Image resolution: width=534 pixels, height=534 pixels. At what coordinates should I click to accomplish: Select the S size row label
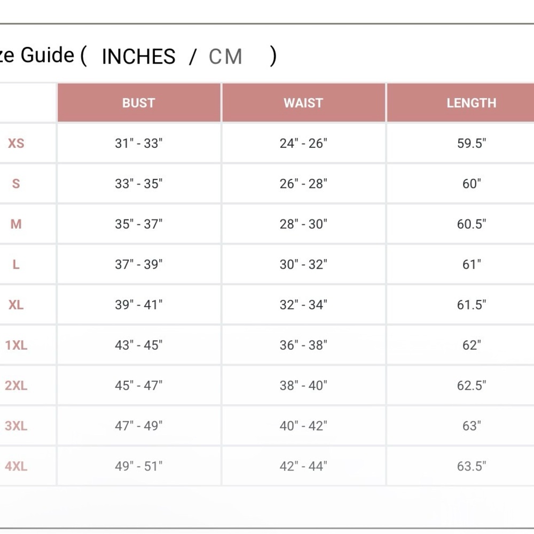click(16, 184)
